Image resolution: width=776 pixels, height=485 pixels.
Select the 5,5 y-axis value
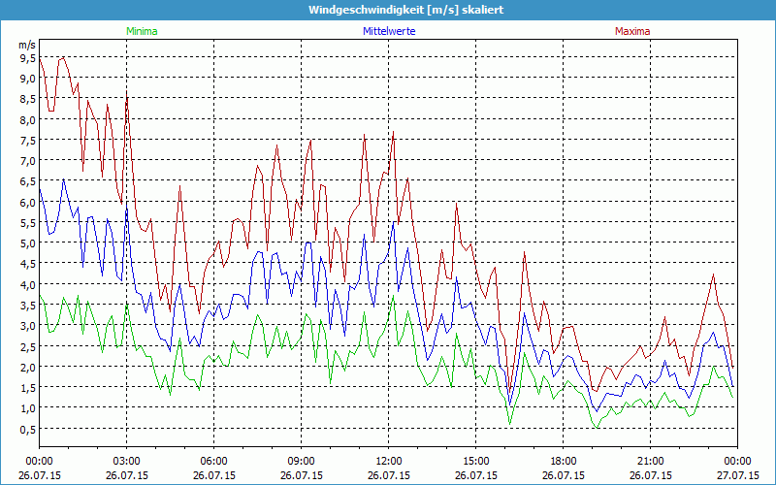click(27, 223)
